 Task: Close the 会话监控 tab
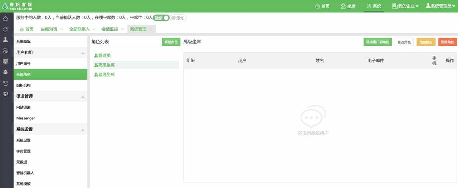[x=122, y=29]
